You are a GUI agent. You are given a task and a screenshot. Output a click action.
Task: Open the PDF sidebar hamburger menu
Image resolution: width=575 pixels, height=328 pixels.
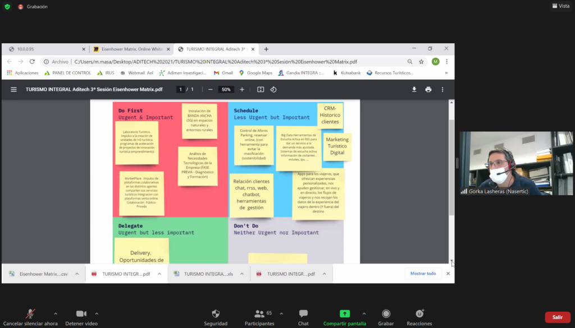[14, 89]
